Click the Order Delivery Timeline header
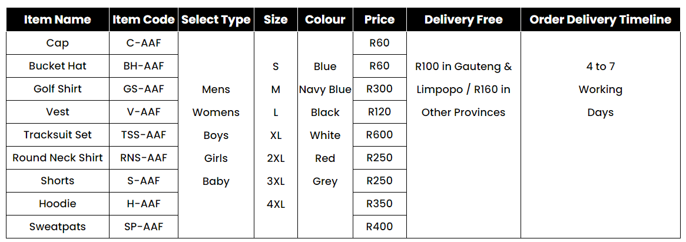The width and height of the screenshot is (686, 242). click(x=600, y=19)
